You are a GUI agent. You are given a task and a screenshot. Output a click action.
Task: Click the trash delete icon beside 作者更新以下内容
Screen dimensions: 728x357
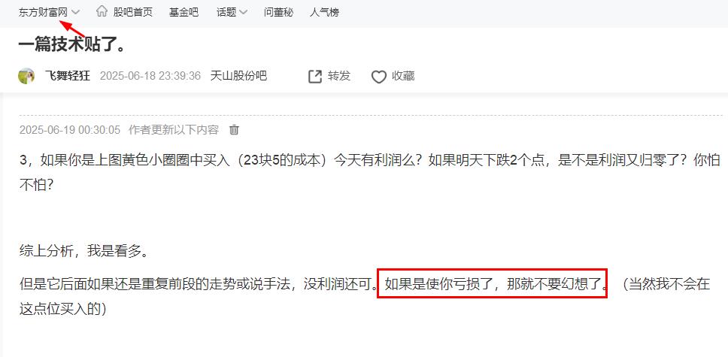tap(234, 129)
